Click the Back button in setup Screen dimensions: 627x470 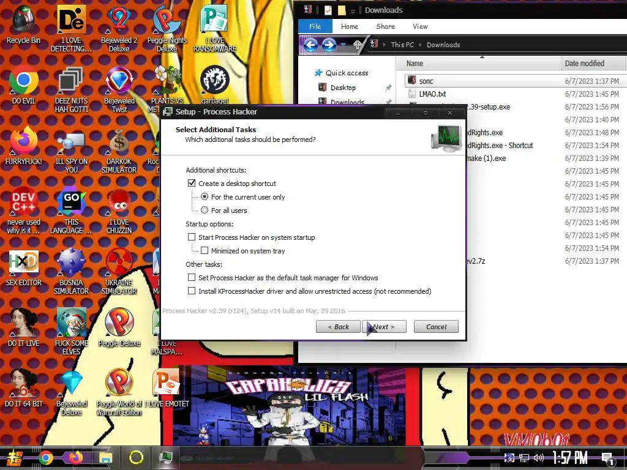coord(338,327)
